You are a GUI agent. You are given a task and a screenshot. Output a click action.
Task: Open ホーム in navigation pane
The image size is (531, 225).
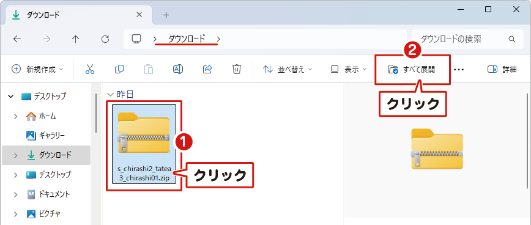coord(42,116)
